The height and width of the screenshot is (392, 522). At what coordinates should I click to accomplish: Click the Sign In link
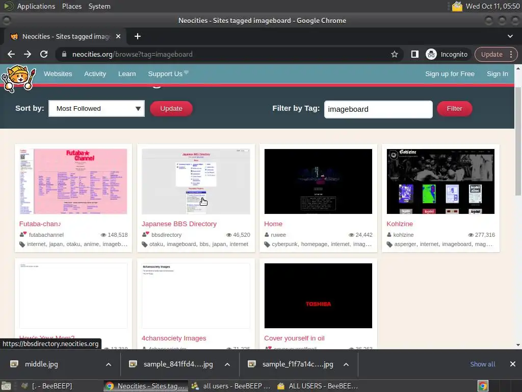coord(498,73)
